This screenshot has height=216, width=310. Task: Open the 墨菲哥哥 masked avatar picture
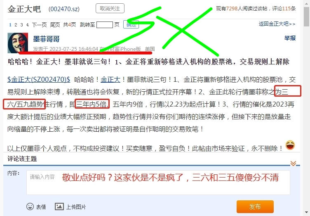pos(18,43)
